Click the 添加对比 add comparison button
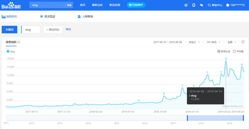The image size is (249, 129). pos(53,30)
